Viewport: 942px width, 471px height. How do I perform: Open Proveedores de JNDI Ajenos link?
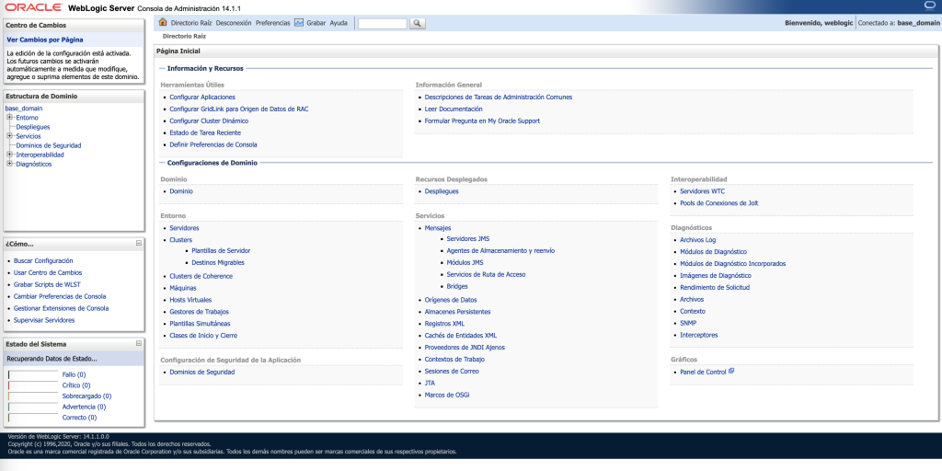pyautogui.click(x=465, y=347)
